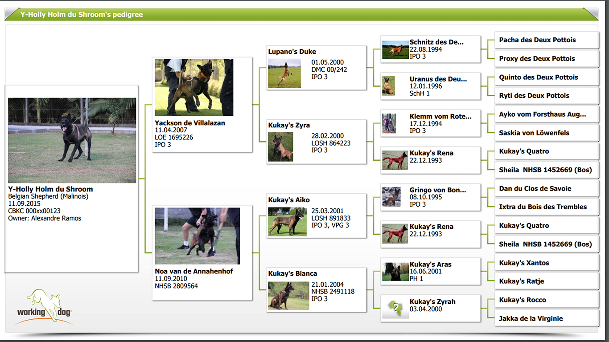Go to Dan du Clos de Savoie
609x342 pixels.
click(x=546, y=188)
